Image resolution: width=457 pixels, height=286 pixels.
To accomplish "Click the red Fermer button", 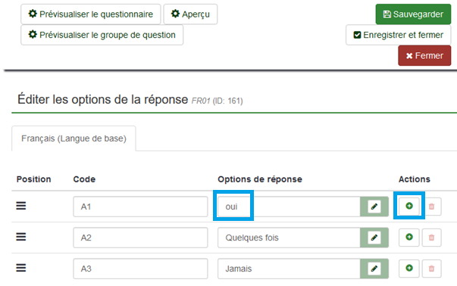I will tap(424, 55).
